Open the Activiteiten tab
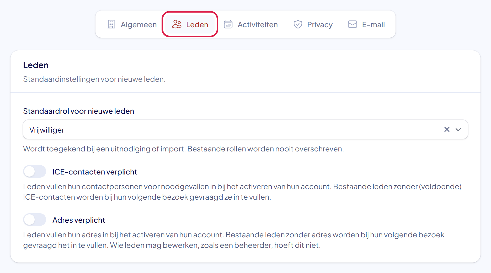Viewport: 491px width, 273px height. pyautogui.click(x=251, y=24)
